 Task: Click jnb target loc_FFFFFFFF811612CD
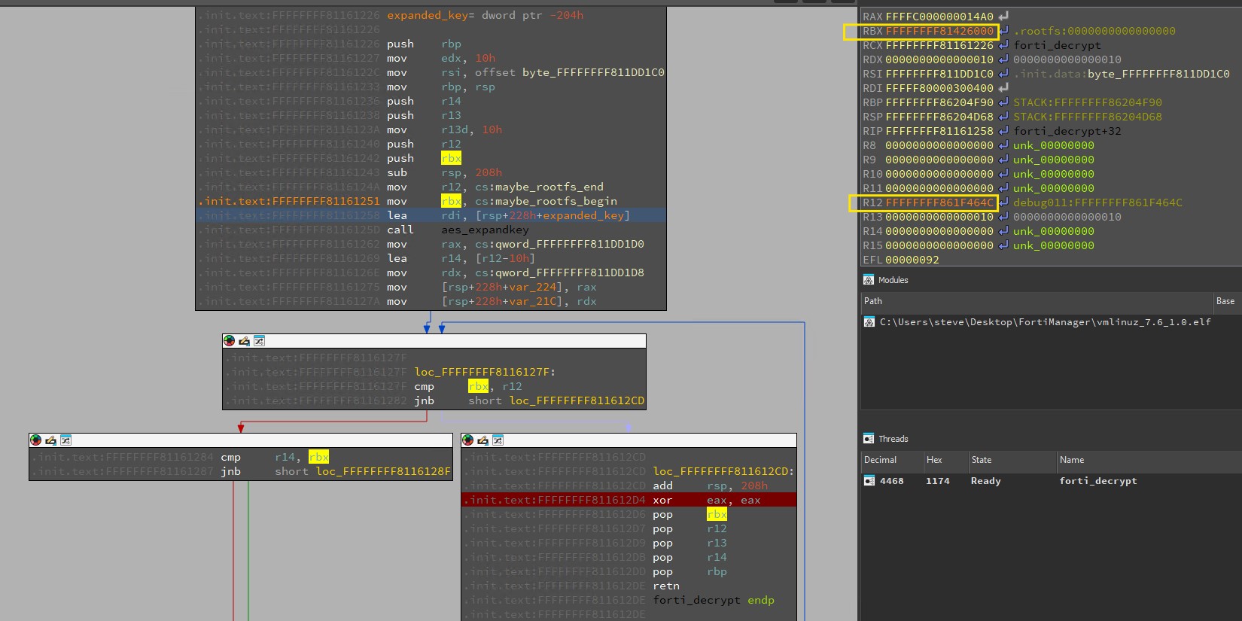[x=577, y=400]
